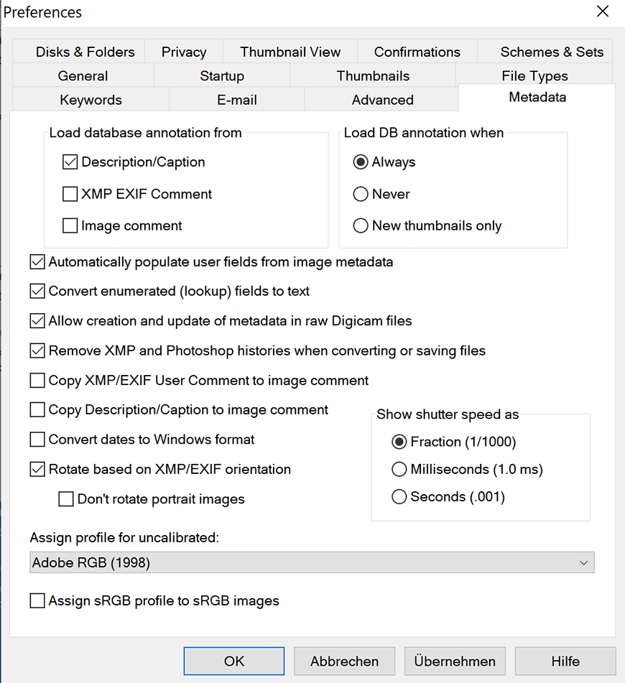The height and width of the screenshot is (683, 625).
Task: Uncheck Description/Caption annotation source
Action: pyautogui.click(x=70, y=162)
